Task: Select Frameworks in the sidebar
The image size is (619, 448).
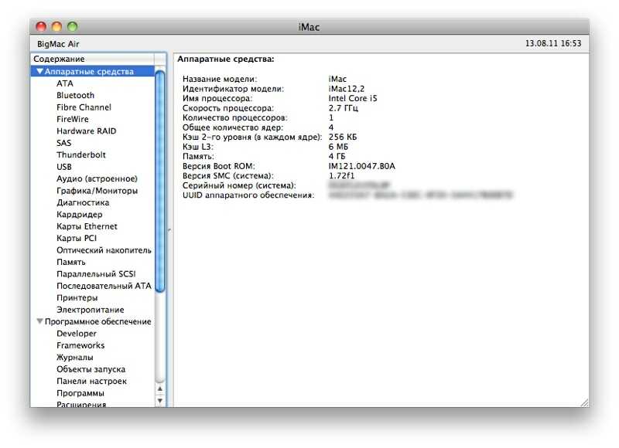Action: [80, 345]
